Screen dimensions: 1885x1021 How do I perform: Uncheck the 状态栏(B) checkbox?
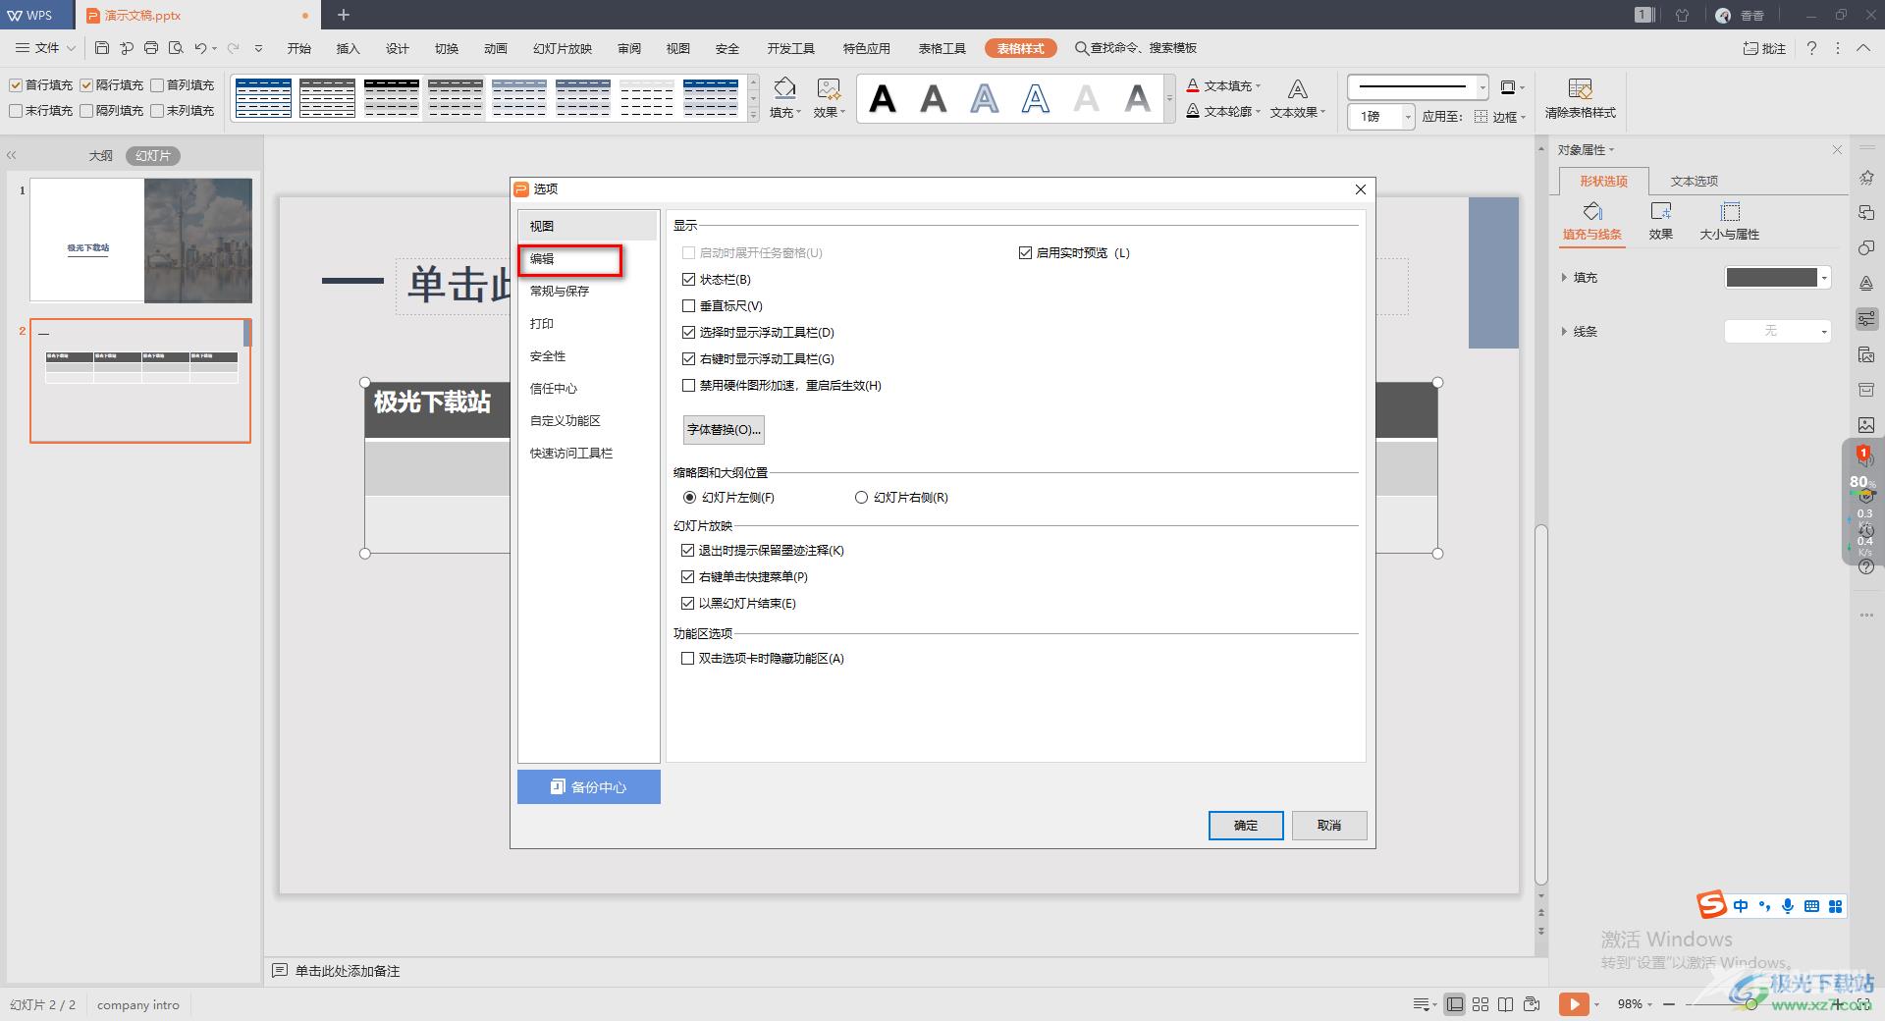pos(688,280)
